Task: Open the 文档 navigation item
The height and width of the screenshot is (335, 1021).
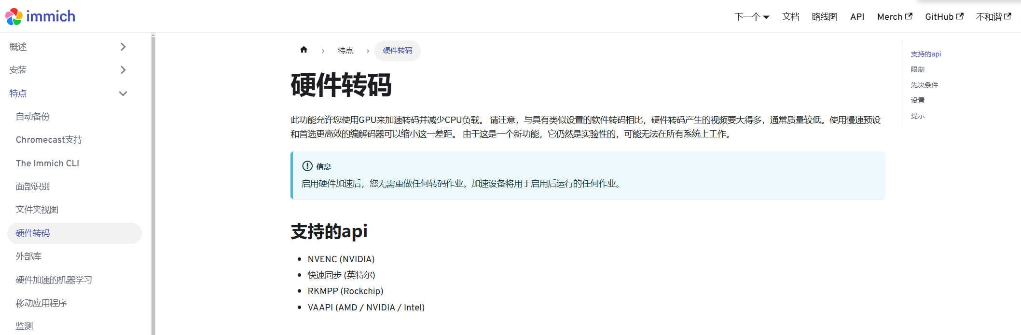Action: click(790, 17)
